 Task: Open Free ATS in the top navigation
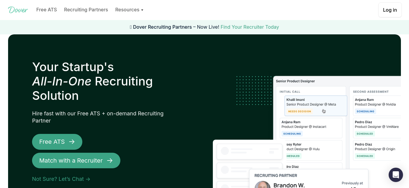click(x=46, y=10)
